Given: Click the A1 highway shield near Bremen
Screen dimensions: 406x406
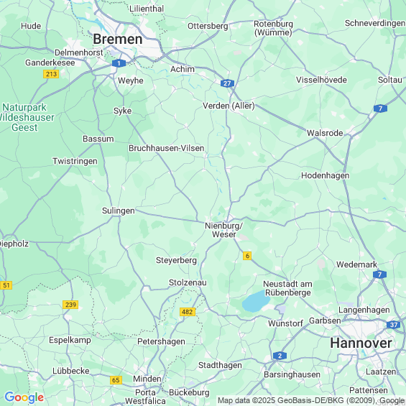Looking at the screenshot, I should point(119,63).
